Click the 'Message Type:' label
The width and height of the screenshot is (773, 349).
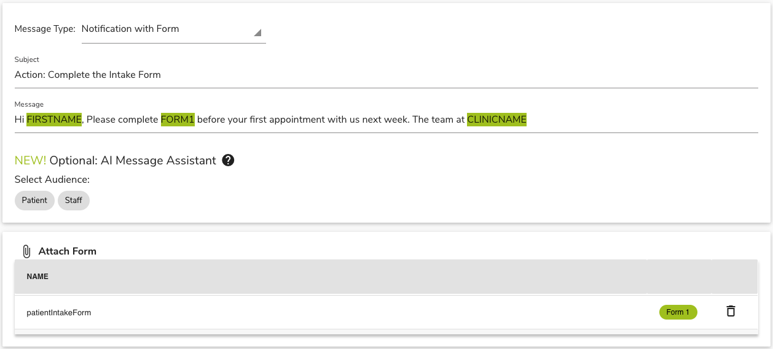point(45,29)
